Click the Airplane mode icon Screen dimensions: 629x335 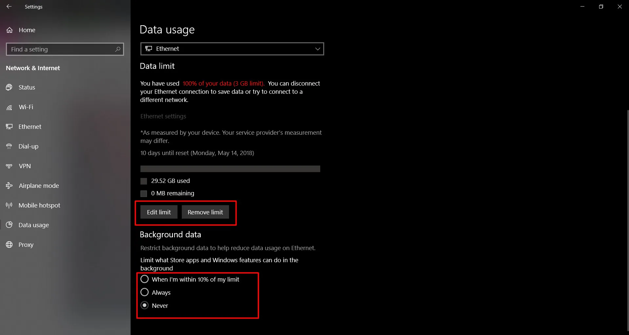[x=9, y=186]
